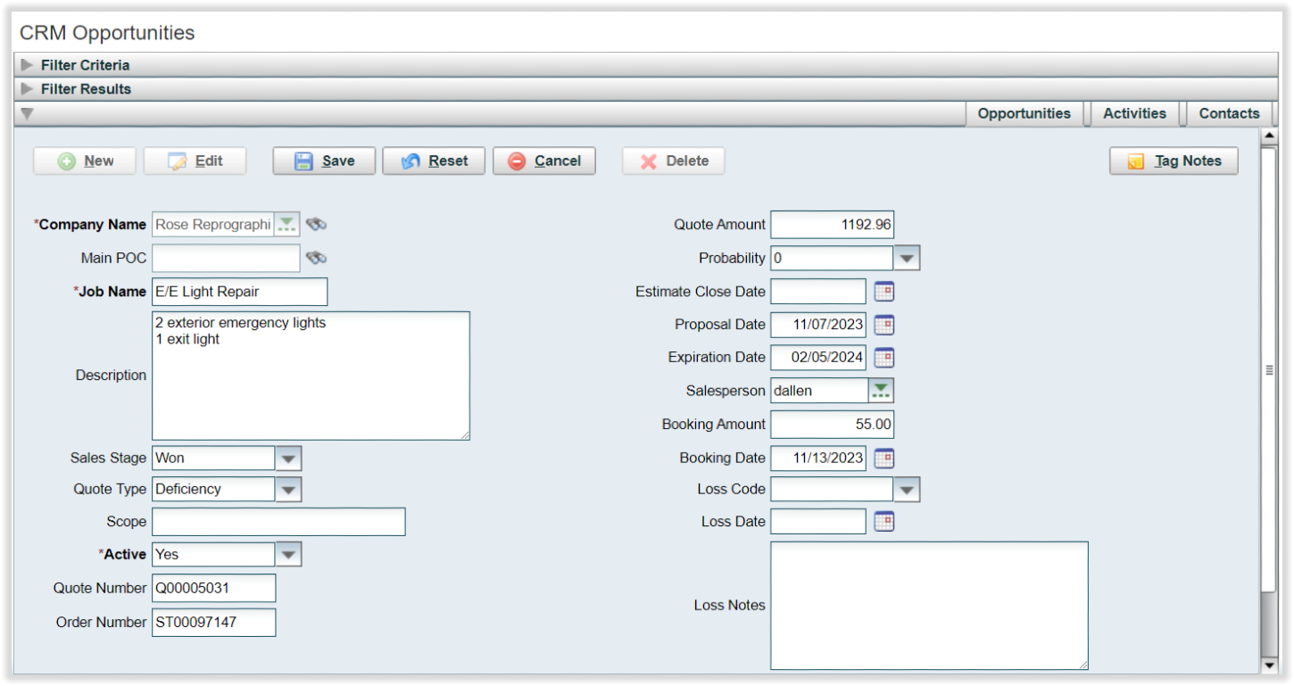
Task: Open the Salesperson lookup dropdown
Action: click(x=881, y=391)
